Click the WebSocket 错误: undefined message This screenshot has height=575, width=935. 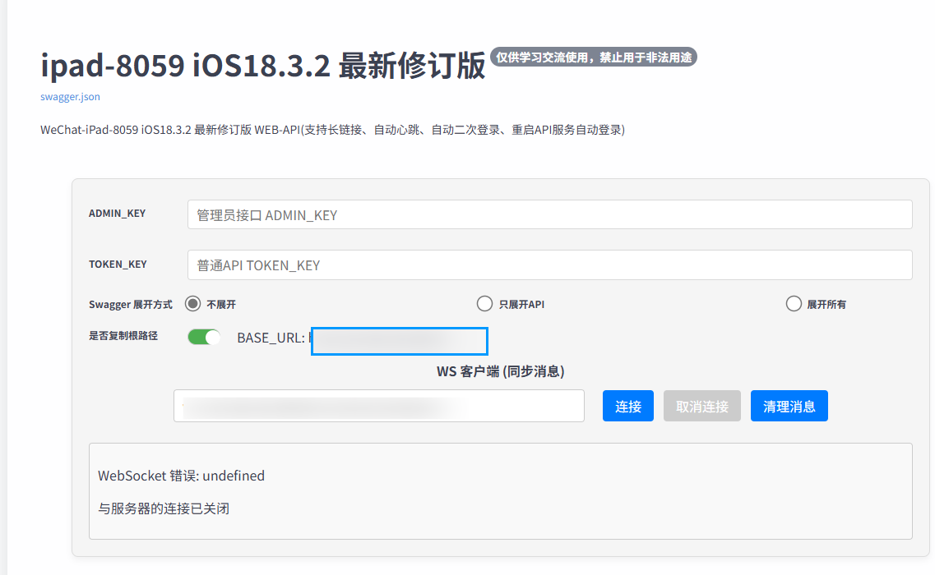pyautogui.click(x=181, y=476)
